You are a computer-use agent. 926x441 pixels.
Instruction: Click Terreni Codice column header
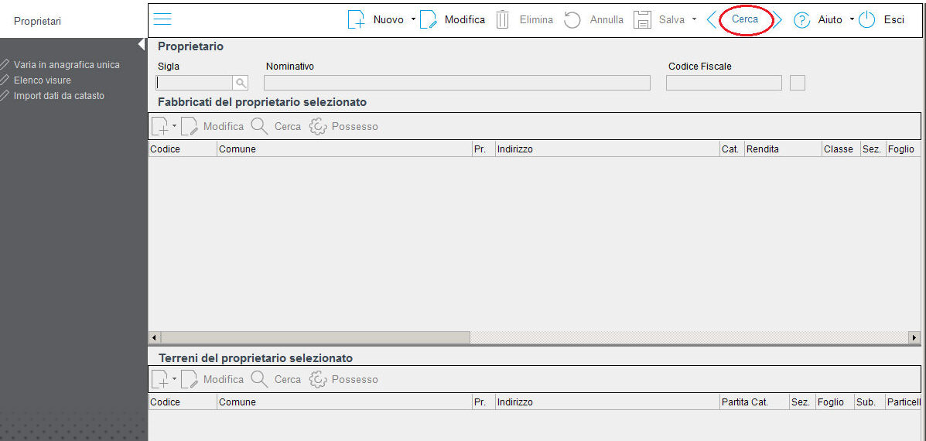point(183,402)
